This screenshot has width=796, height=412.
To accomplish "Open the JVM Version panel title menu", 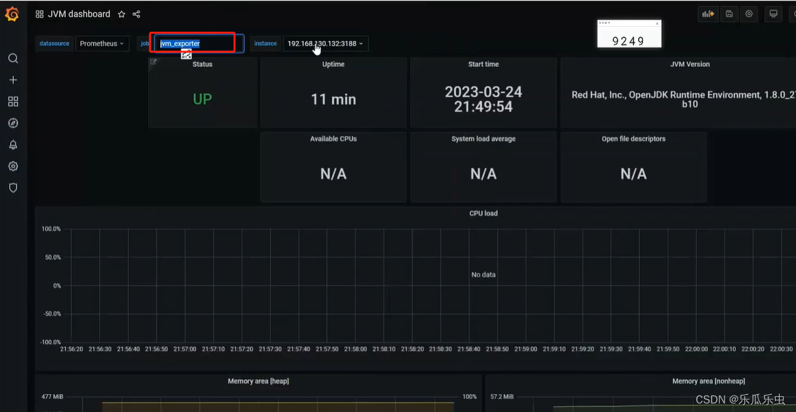I will 690,64.
